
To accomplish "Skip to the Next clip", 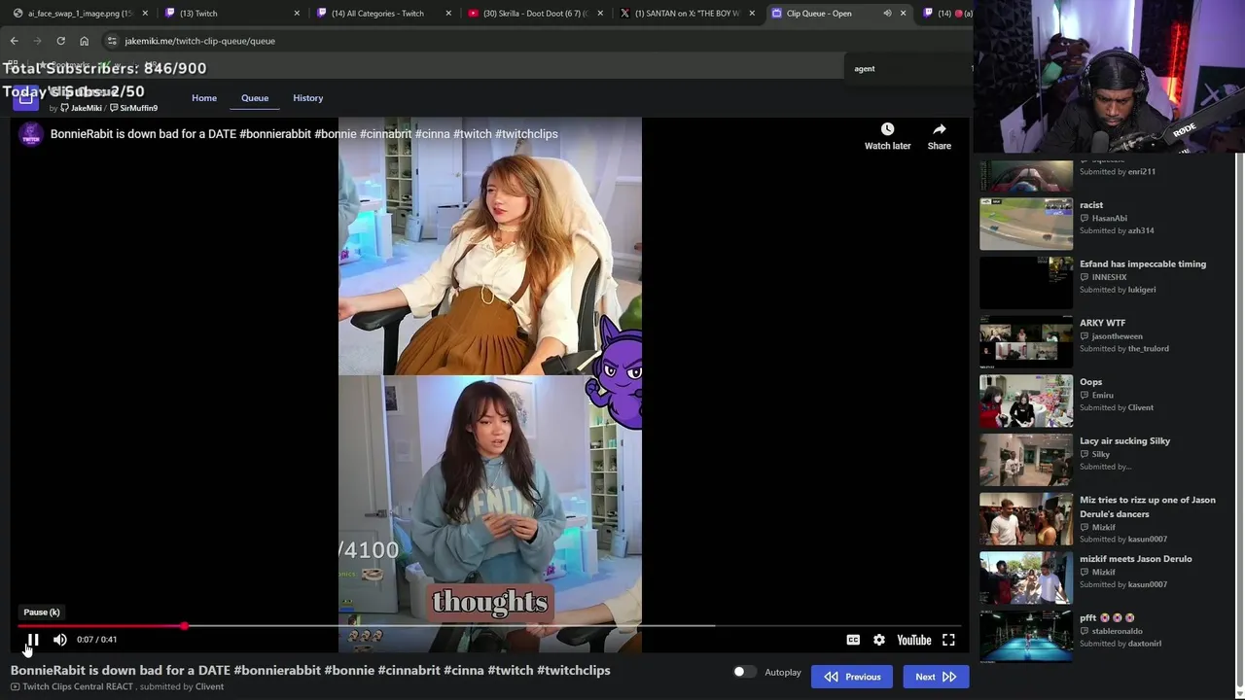I will pos(936,677).
